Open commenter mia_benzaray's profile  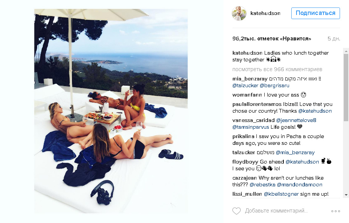pos(250,79)
